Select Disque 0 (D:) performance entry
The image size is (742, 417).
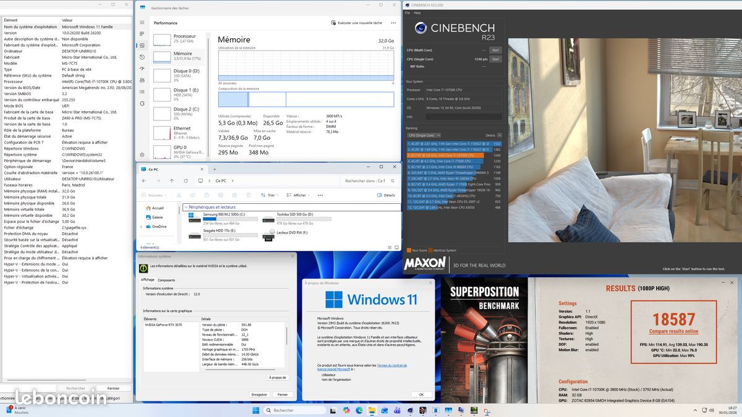click(180, 74)
